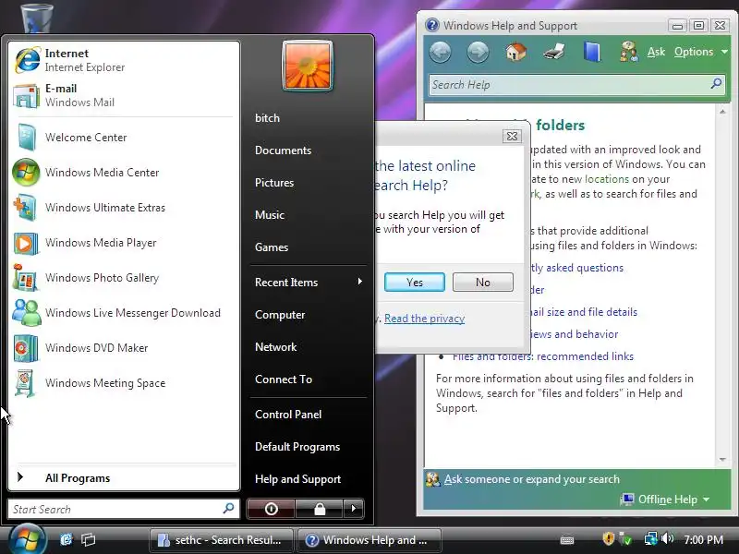
Task: Open the Options dropdown in Help
Action: coord(701,52)
